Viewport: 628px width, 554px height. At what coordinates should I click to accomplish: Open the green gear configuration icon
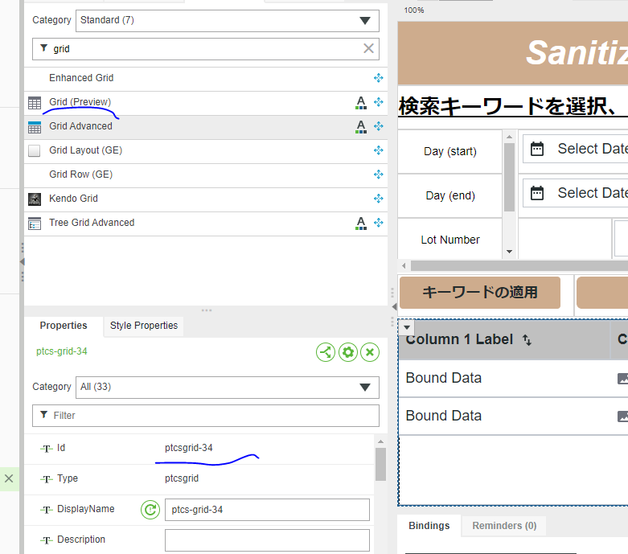(x=347, y=352)
